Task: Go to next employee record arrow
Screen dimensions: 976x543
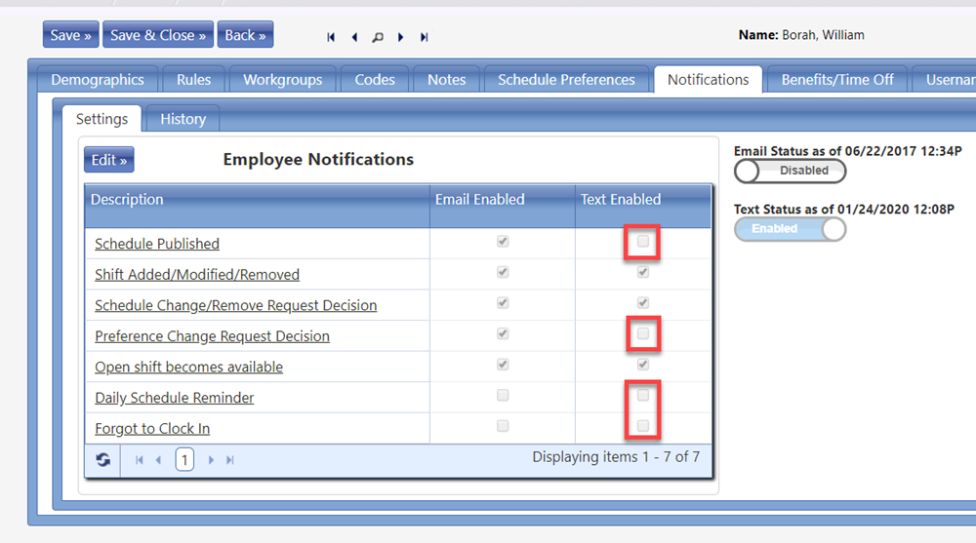Action: point(400,37)
